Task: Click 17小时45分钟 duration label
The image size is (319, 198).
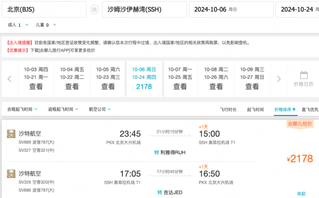Action: [x=170, y=172]
